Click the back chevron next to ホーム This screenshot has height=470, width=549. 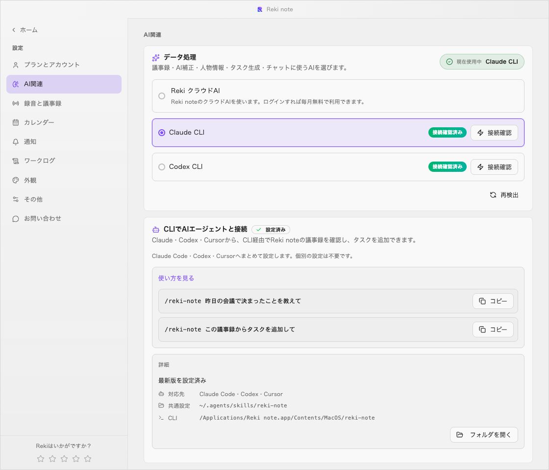(x=14, y=30)
